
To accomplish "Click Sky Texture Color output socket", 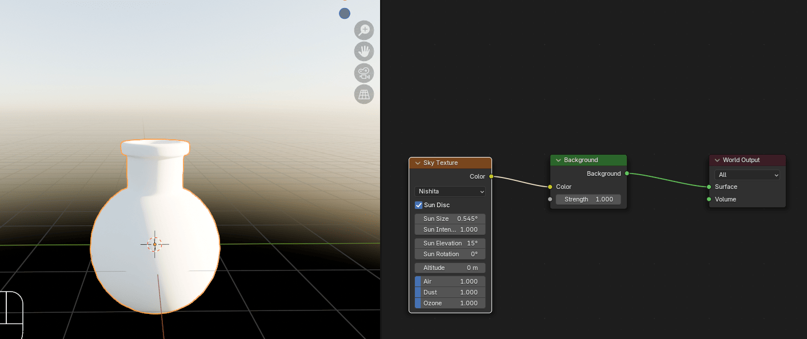I will pos(491,176).
